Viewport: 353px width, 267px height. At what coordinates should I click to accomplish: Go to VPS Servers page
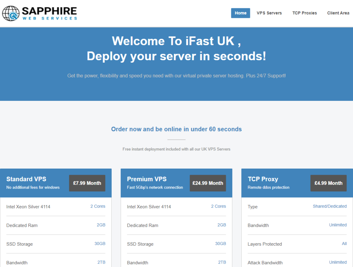coord(269,13)
